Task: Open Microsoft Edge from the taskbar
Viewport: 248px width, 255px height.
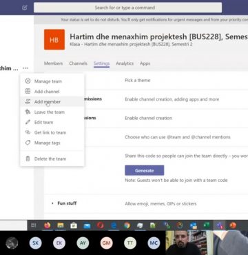Action: [114, 225]
